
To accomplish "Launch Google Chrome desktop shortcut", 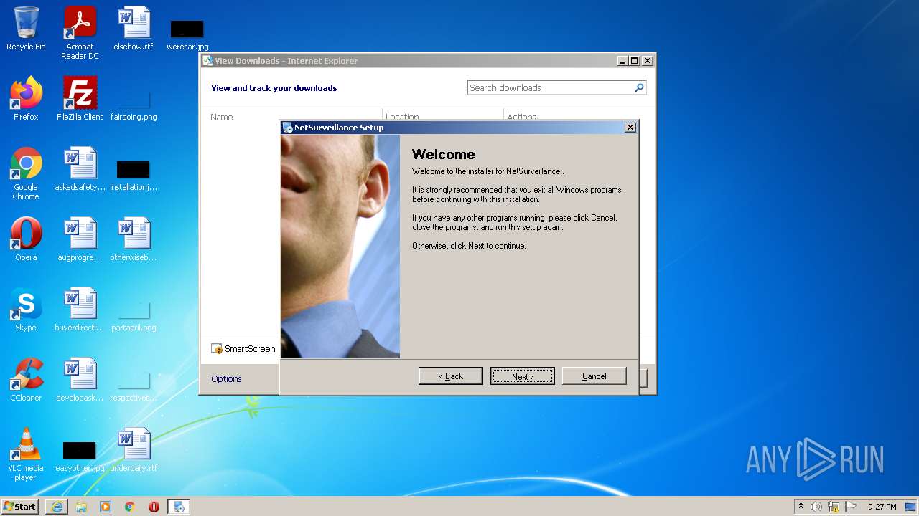I will (26, 173).
